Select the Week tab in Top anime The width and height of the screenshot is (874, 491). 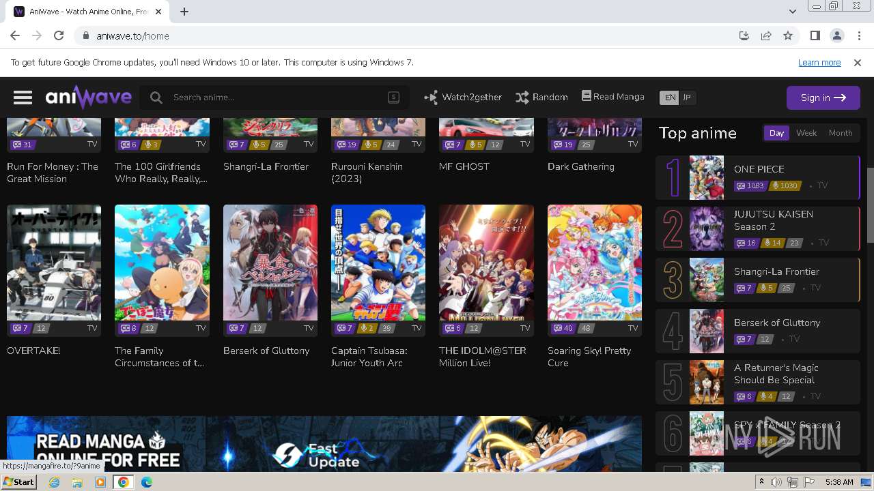click(x=806, y=133)
